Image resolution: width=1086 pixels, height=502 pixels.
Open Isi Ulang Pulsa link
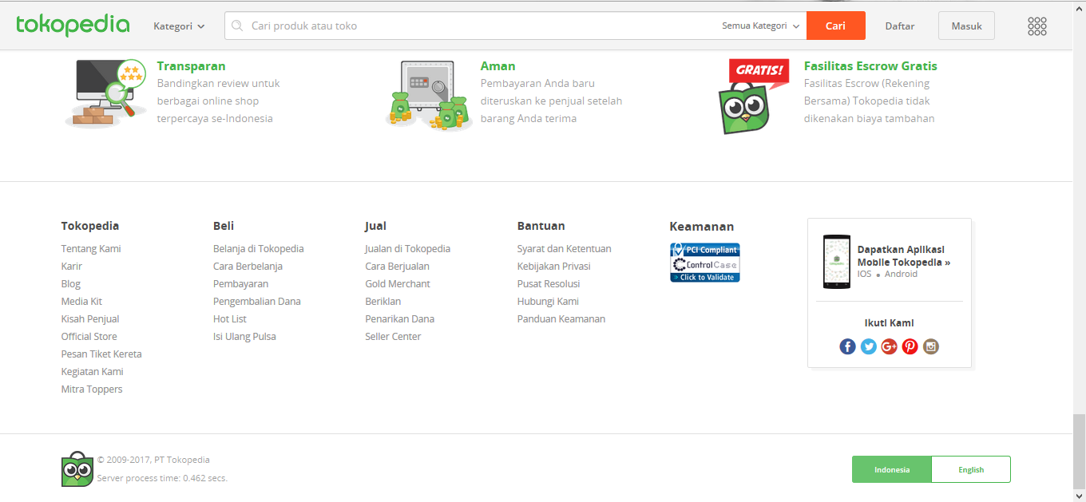[244, 336]
